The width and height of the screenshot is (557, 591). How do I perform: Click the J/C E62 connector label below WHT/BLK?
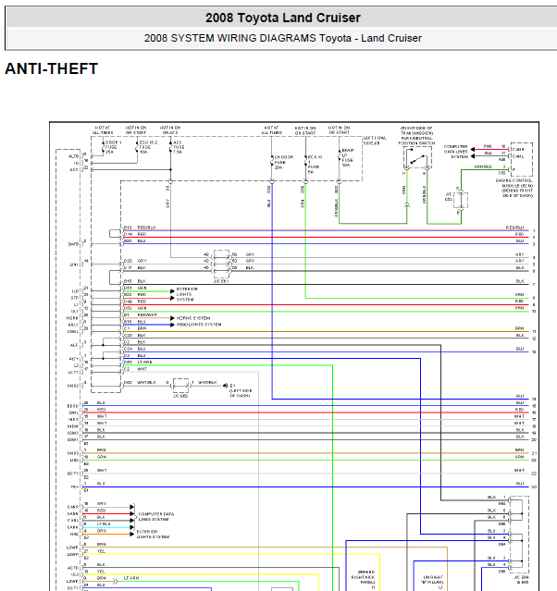[x=180, y=396]
